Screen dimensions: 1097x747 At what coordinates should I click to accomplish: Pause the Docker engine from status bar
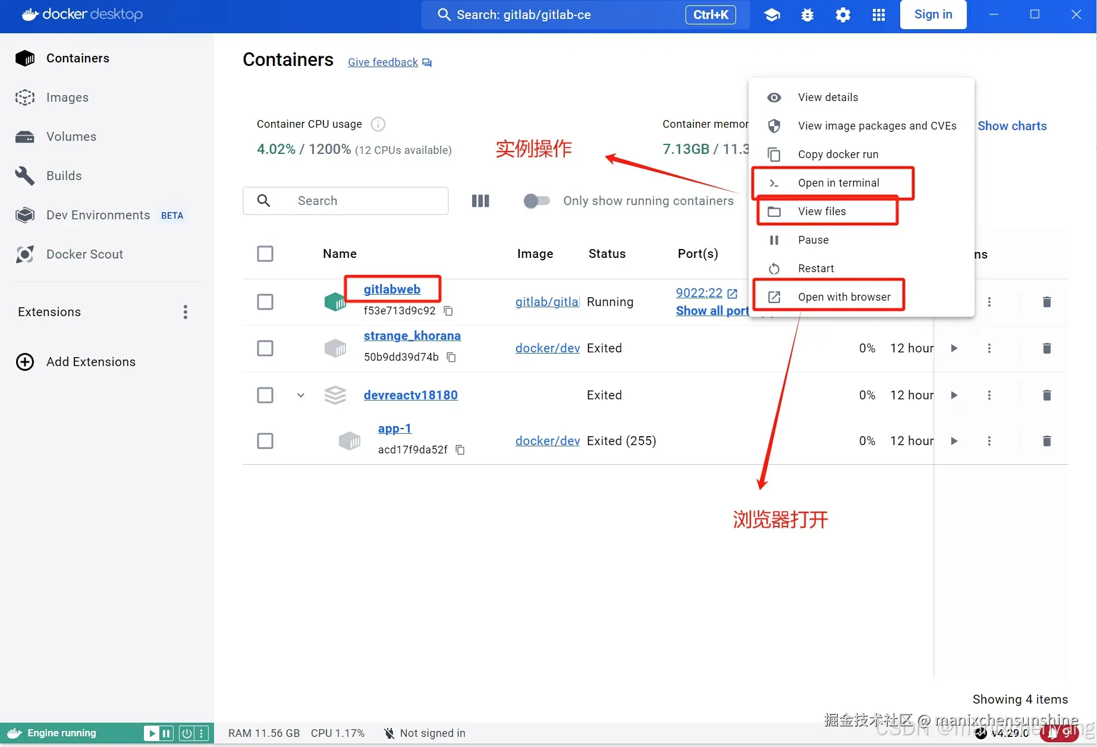coord(166,733)
